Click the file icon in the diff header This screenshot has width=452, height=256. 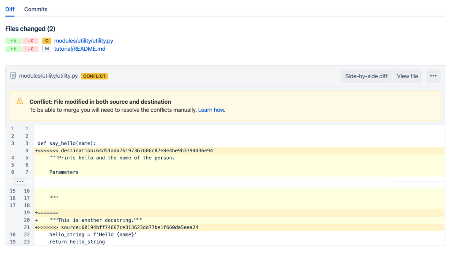point(13,76)
